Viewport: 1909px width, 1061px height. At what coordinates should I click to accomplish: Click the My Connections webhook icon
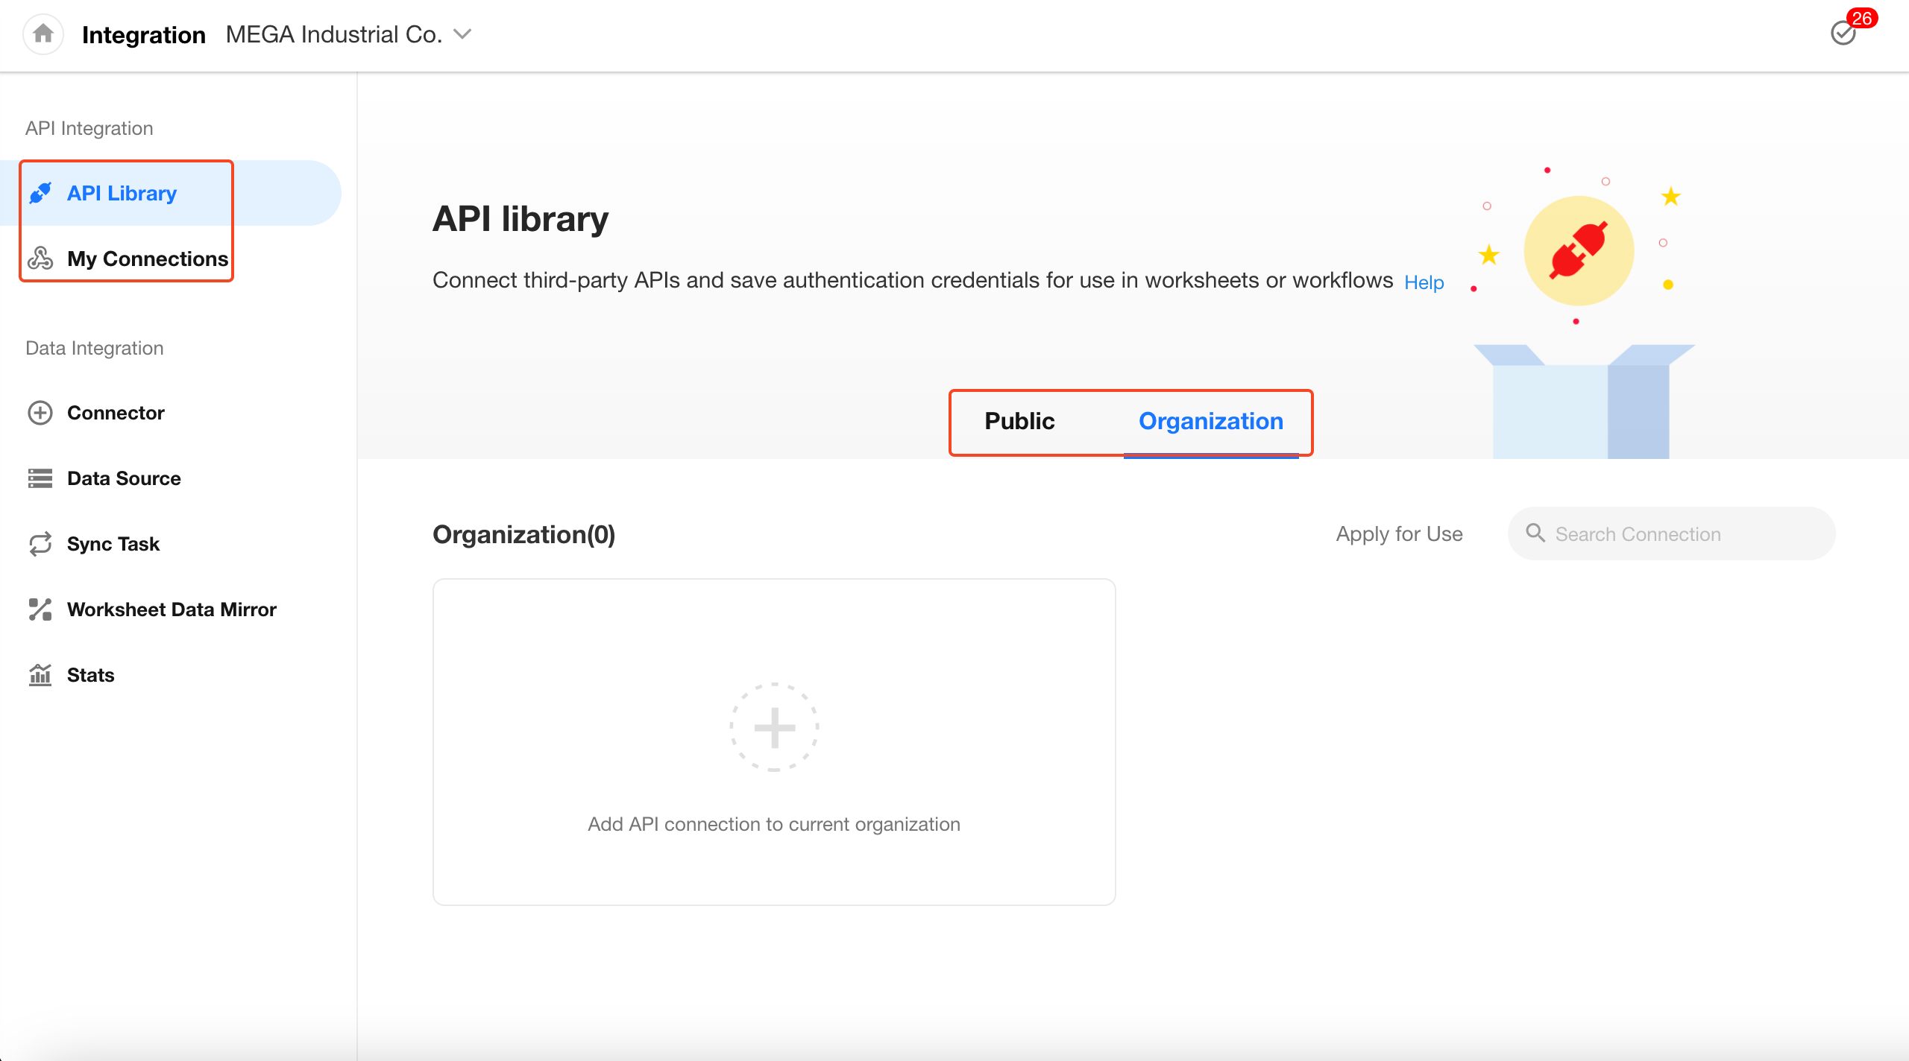(x=40, y=259)
